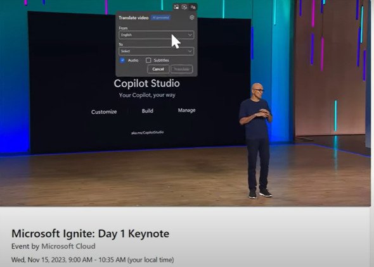Open the To language Select dropdown
Image resolution: width=374 pixels, height=267 pixels.
[156, 51]
